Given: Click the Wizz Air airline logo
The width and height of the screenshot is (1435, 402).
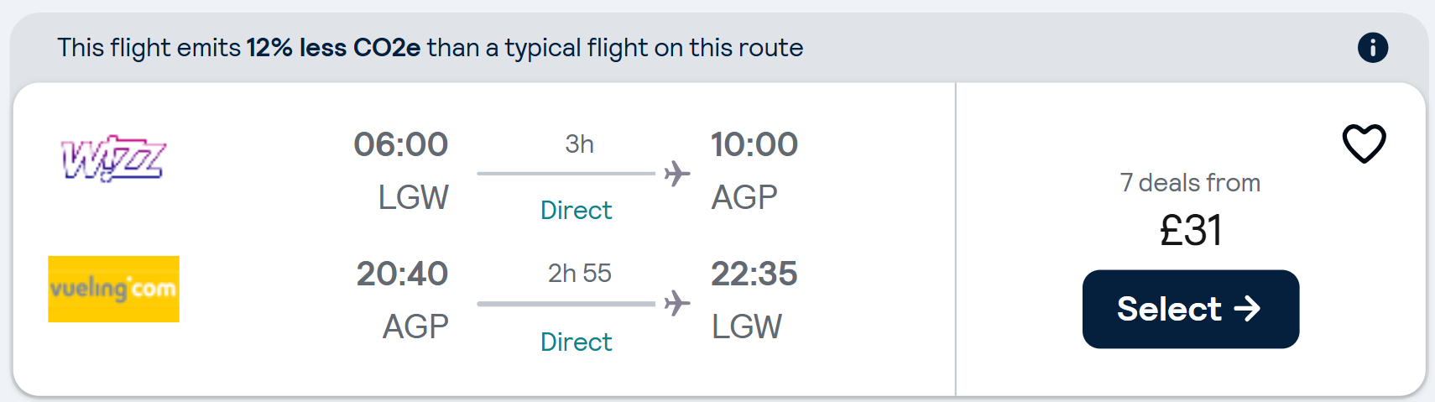Looking at the screenshot, I should pos(113,159).
